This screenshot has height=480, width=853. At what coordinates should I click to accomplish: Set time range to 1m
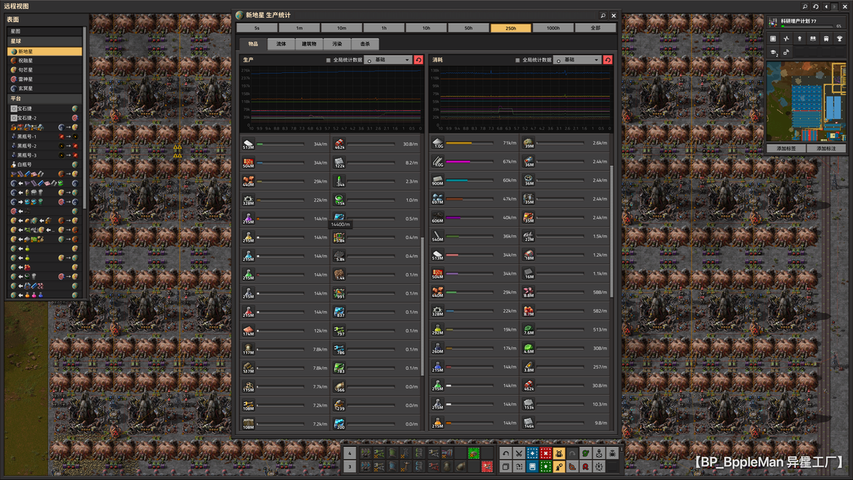(299, 28)
